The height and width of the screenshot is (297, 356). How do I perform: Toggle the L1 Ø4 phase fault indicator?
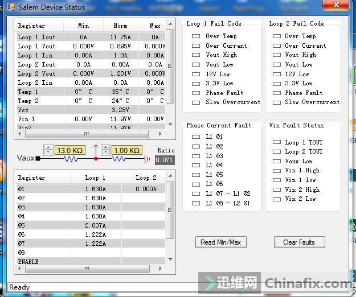[x=196, y=165]
